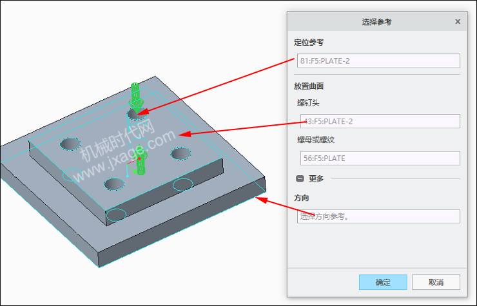Activate the 螺母或螺纹 field showing 56:F5:PLATE
The height and width of the screenshot is (306, 477).
pyautogui.click(x=380, y=158)
